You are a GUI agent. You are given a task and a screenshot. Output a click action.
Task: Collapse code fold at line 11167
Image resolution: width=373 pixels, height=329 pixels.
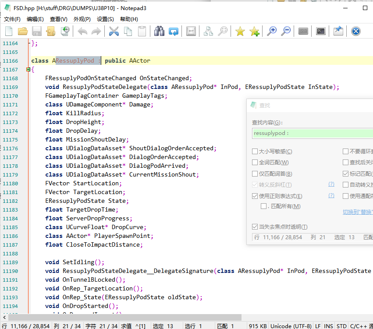[28, 69]
